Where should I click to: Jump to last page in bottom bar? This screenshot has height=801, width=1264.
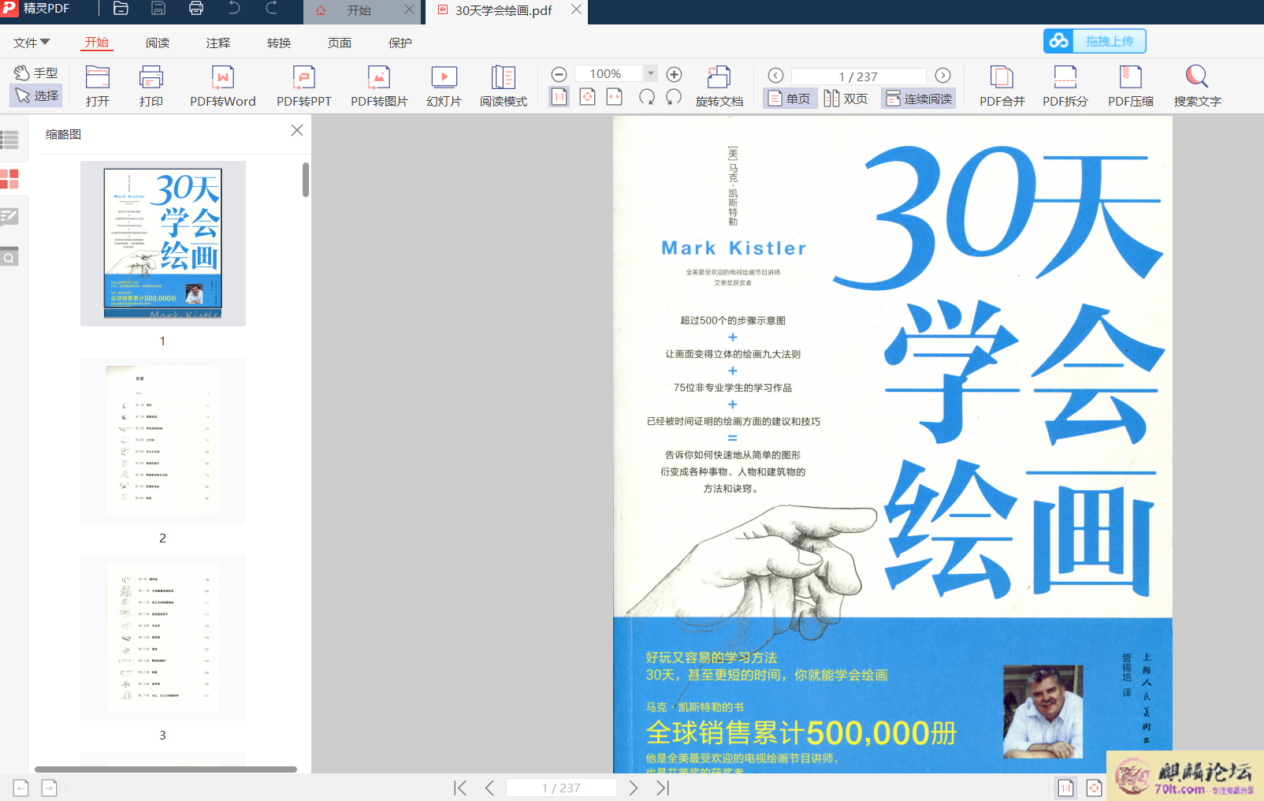click(663, 788)
